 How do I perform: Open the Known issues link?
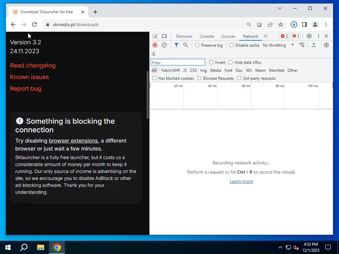[29, 77]
